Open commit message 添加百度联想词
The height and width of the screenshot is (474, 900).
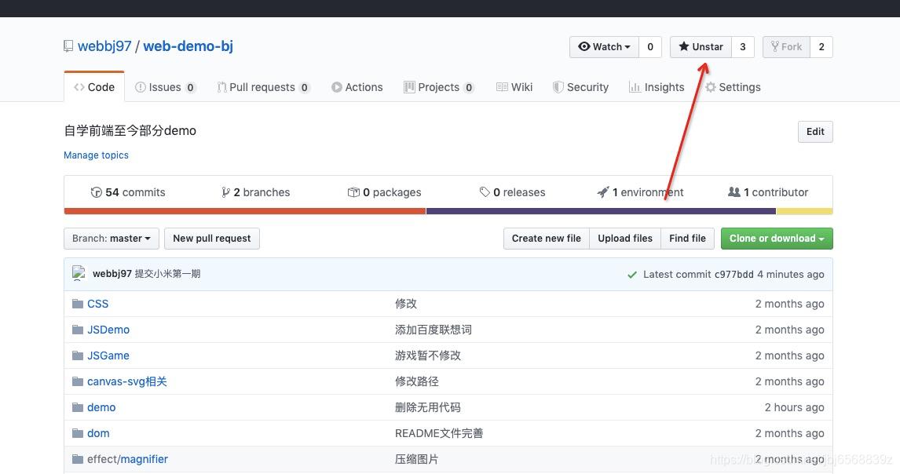pos(434,330)
